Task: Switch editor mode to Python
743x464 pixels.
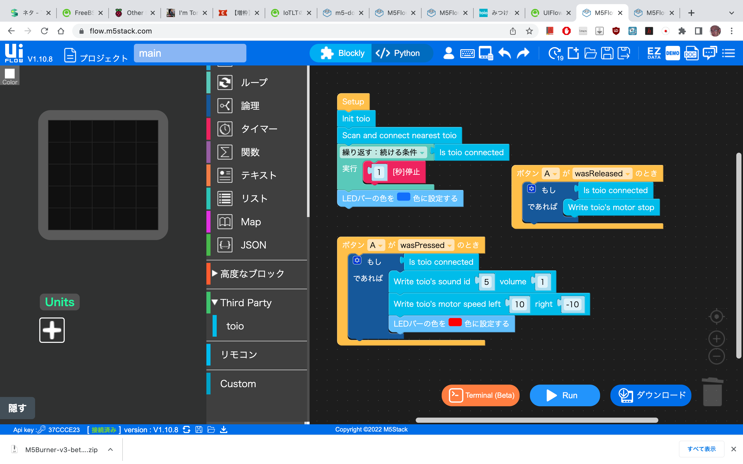Action: [x=402, y=53]
